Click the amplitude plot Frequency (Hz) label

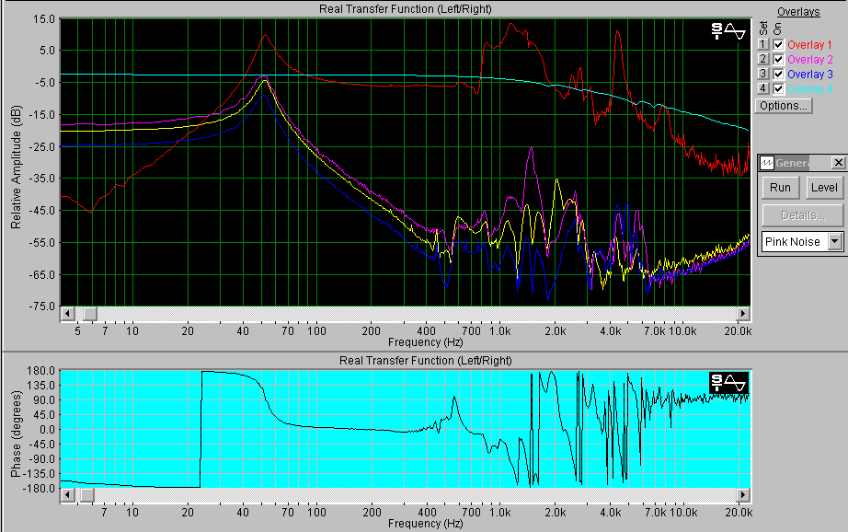[x=425, y=342]
